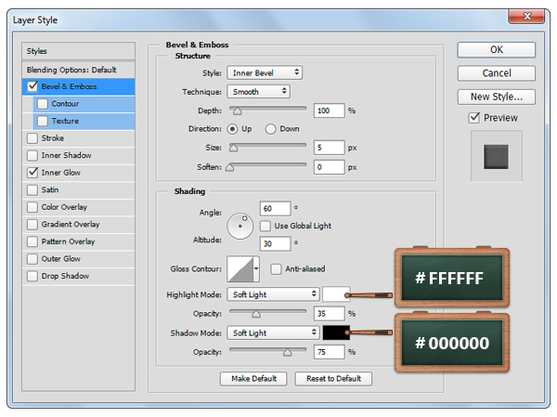Screen dimensions: 557x417
Task: Disable the Inner Glow checkbox
Action: (33, 173)
